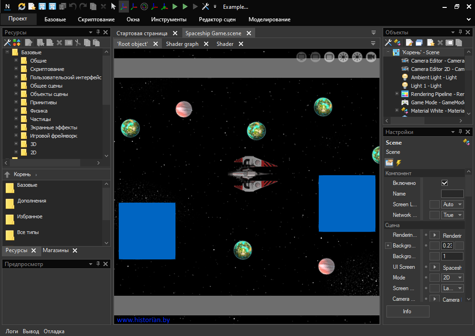Toggle the 'Включено' checkbox
Viewport: 475px width, 336px height.
pyautogui.click(x=444, y=183)
